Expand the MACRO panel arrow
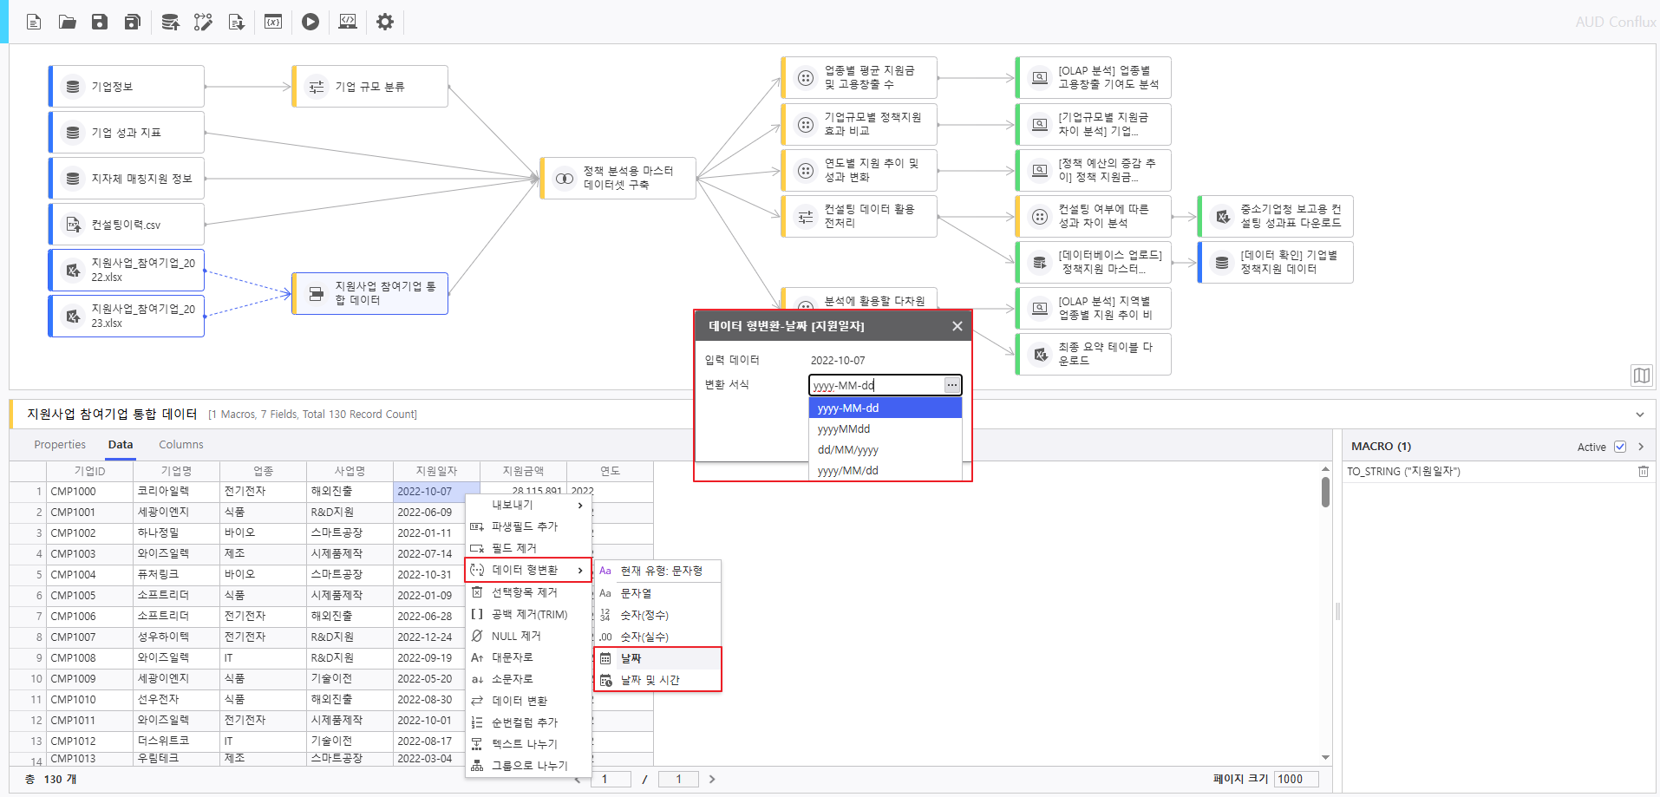Screen dimensions: 1660x797 pos(1641,447)
